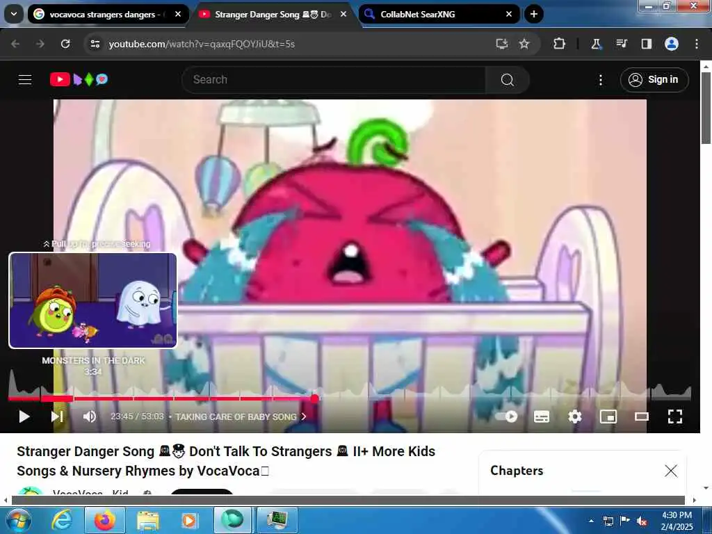
Task: Click the address bar URL
Action: (x=202, y=44)
